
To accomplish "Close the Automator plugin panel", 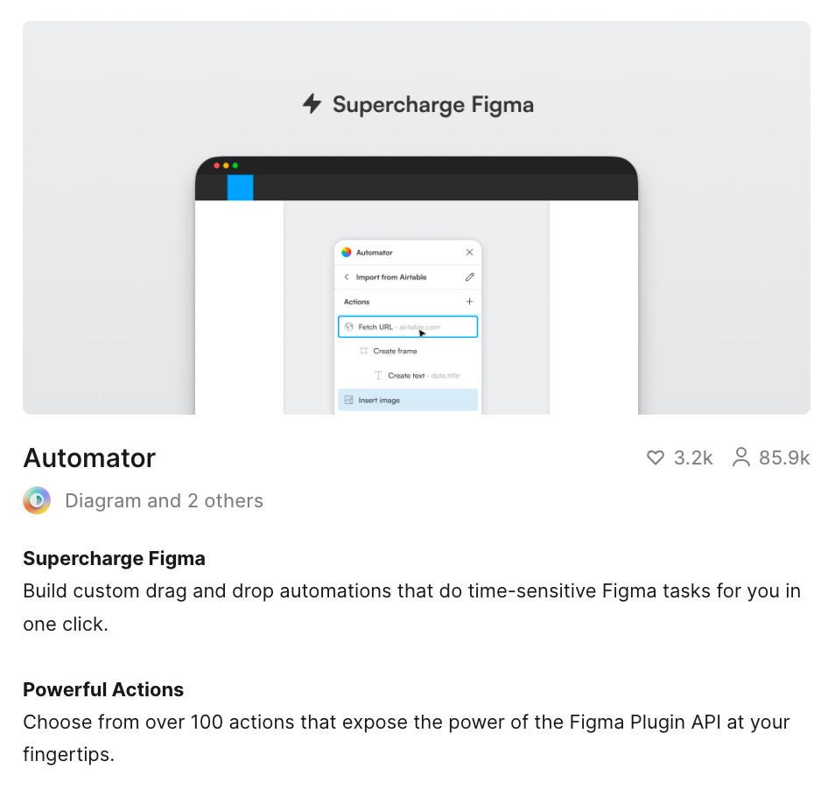I will pyautogui.click(x=469, y=252).
